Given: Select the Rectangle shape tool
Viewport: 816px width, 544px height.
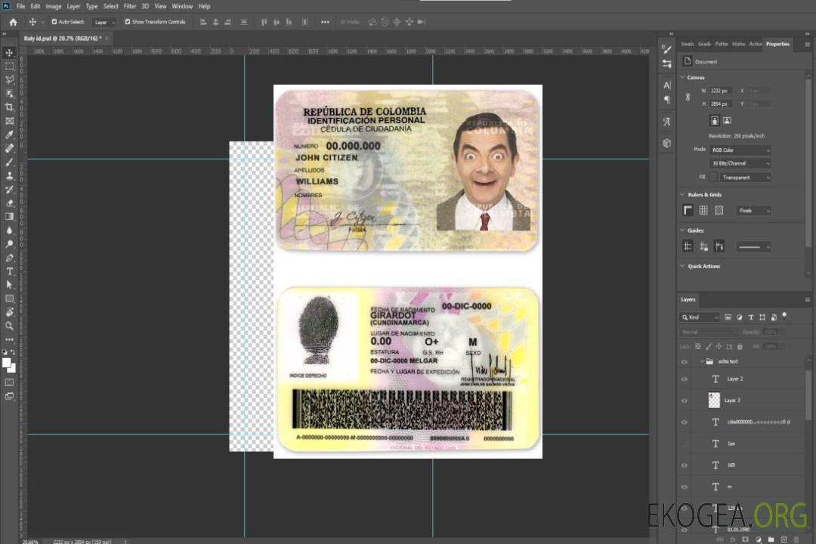Looking at the screenshot, I should point(9,298).
